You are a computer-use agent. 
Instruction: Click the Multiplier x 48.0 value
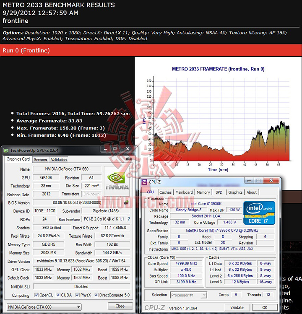(186, 270)
